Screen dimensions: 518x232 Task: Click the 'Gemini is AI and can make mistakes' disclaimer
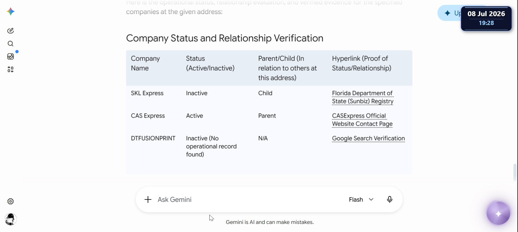coord(270,222)
